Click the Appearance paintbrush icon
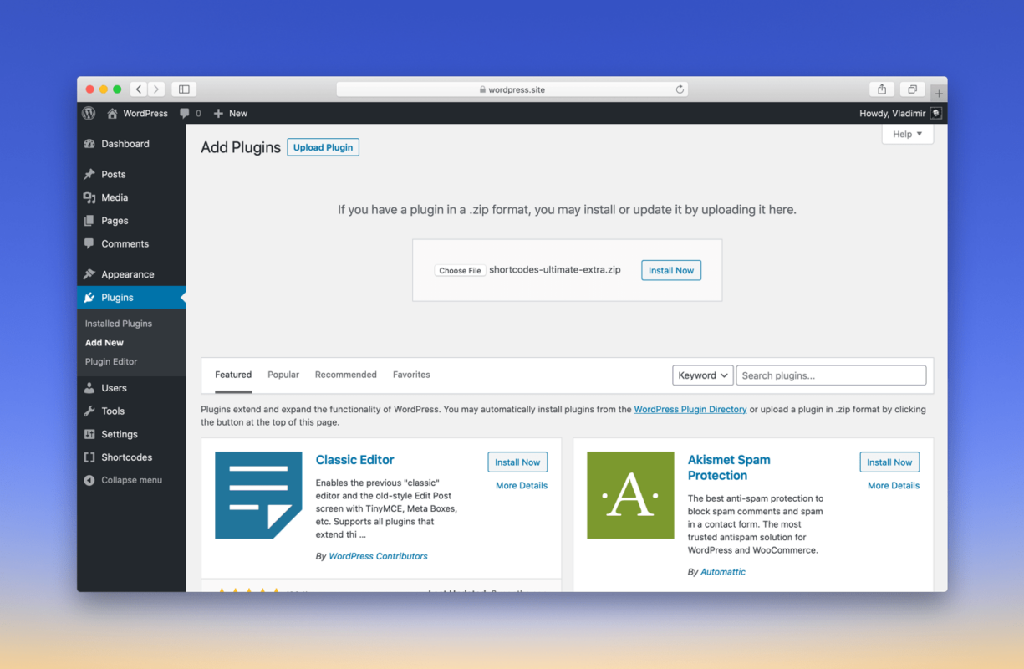 coord(89,274)
